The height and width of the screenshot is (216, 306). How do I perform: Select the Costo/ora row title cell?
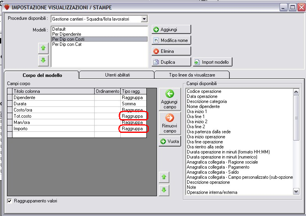pyautogui.click(x=53, y=110)
